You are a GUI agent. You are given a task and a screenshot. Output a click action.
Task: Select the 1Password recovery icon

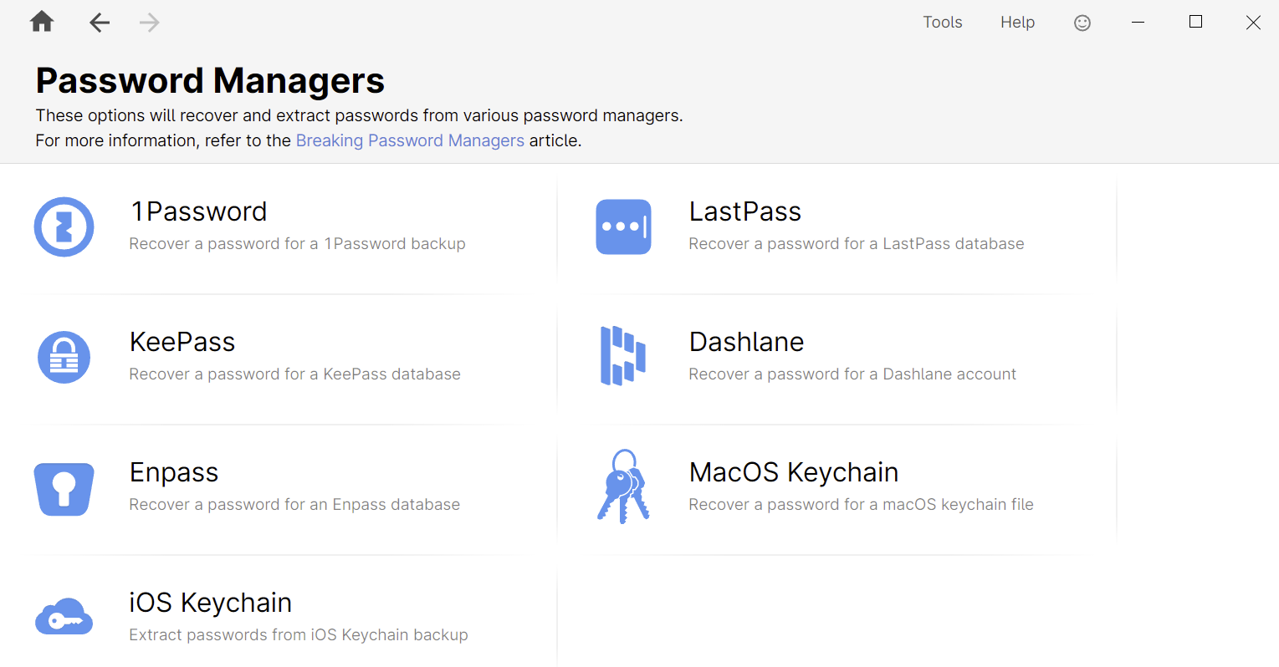click(64, 227)
